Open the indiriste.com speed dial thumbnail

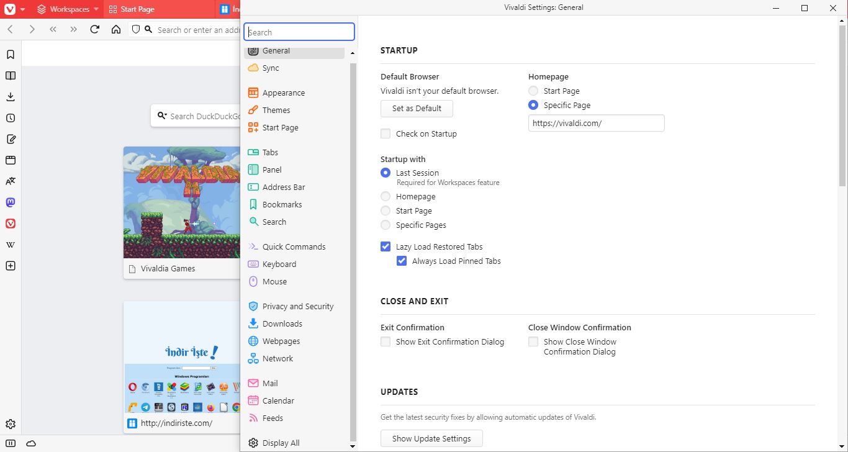(x=181, y=367)
